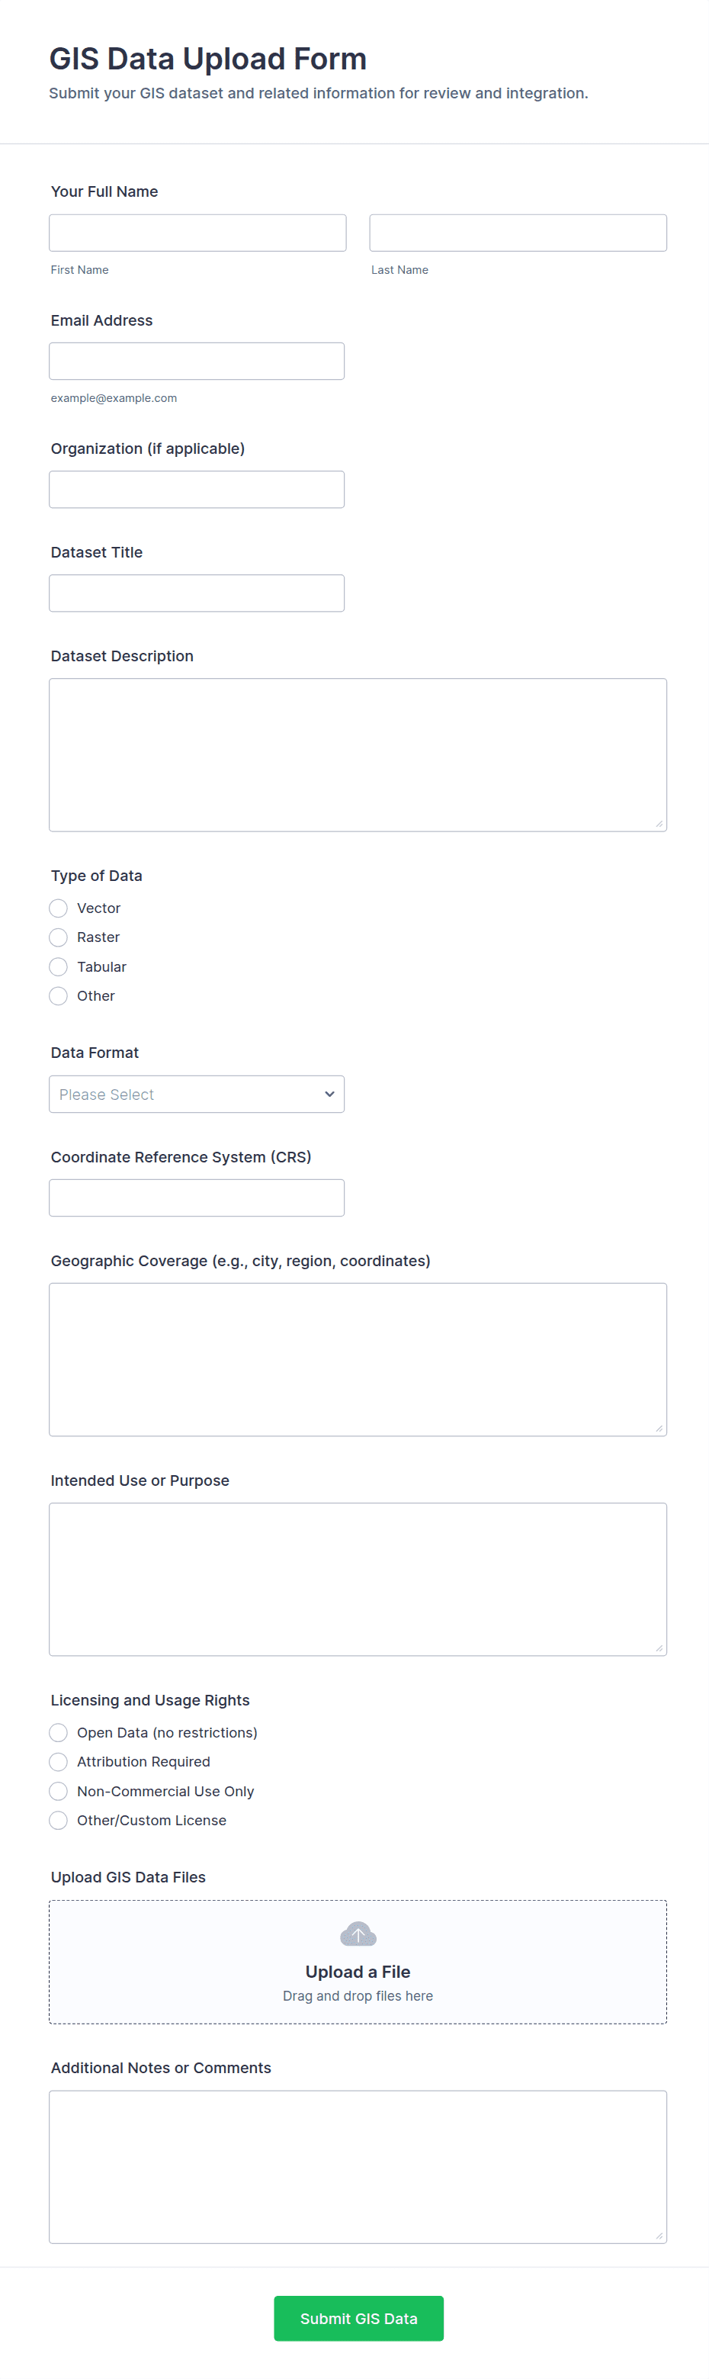Select Tabular as data type
The width and height of the screenshot is (709, 2379).
(x=58, y=967)
